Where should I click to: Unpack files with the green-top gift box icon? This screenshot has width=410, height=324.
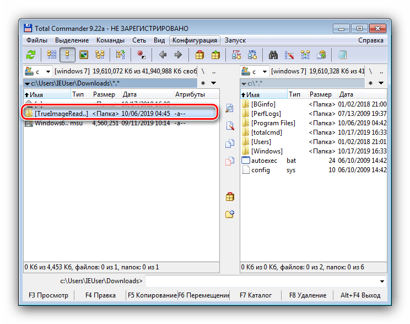click(215, 55)
